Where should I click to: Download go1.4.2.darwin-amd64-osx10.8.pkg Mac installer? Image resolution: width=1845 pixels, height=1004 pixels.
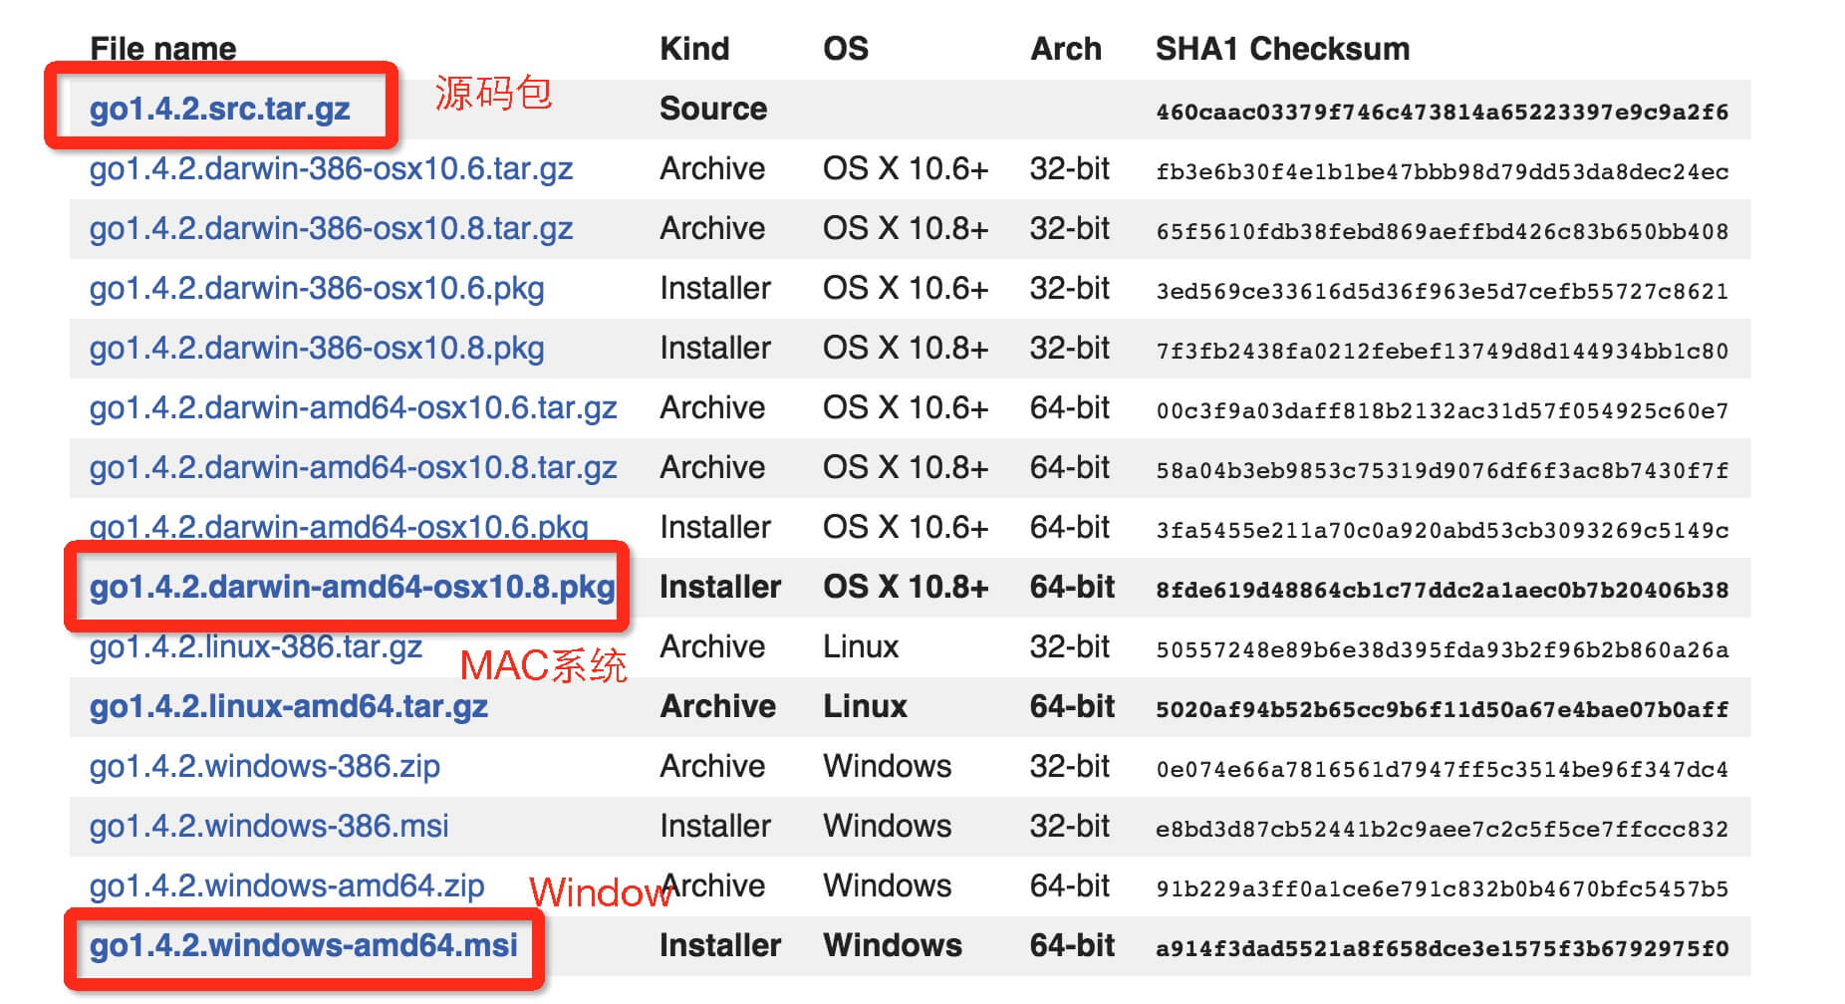click(x=352, y=587)
